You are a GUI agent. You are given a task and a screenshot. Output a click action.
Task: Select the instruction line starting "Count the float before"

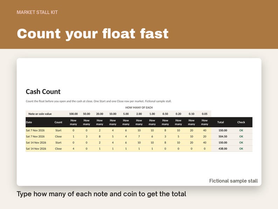(99, 101)
